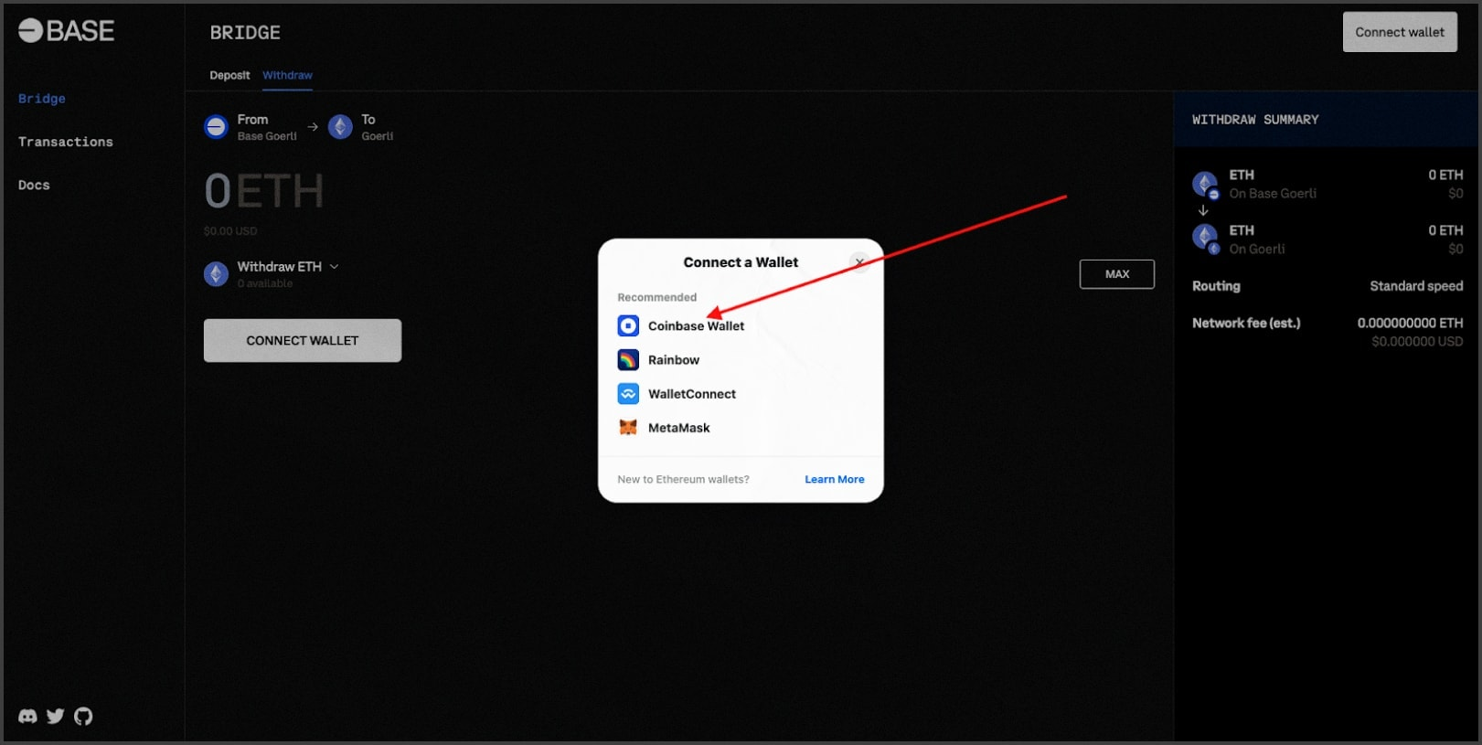Click the BRIDGE page heading
This screenshot has height=745, width=1482.
[x=245, y=33]
